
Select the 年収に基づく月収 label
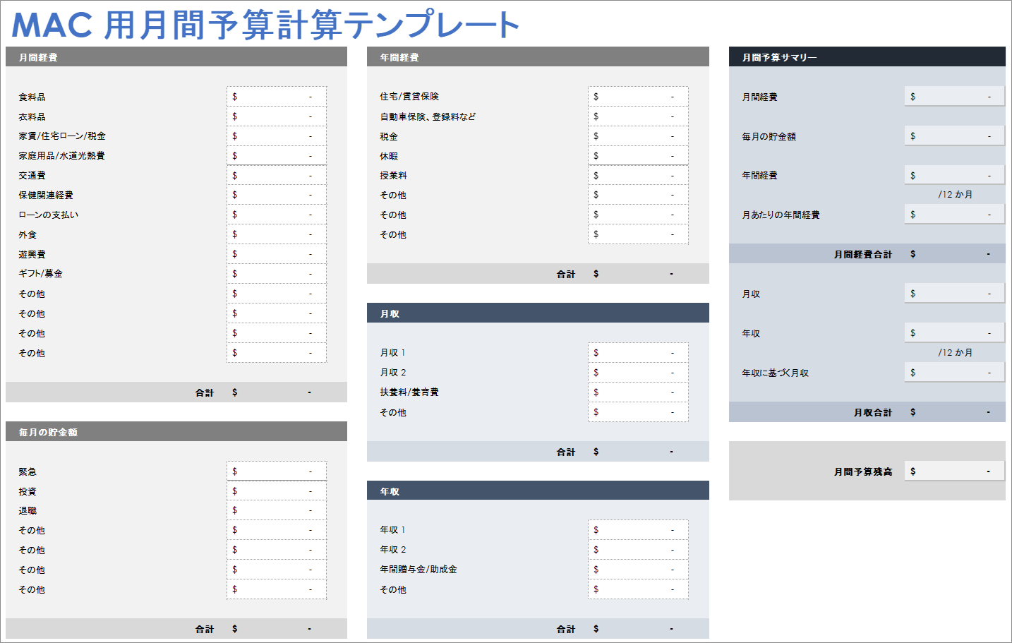775,373
